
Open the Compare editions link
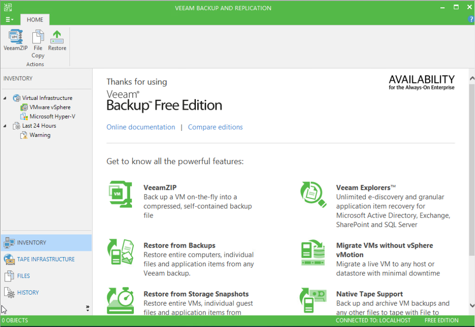point(216,127)
